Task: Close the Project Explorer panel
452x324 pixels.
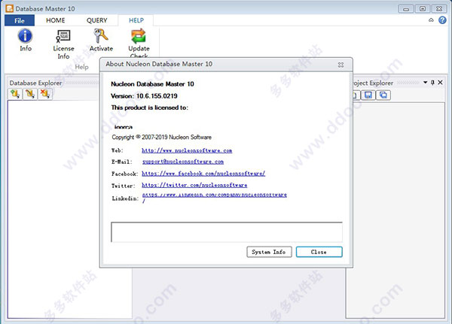Action: click(x=440, y=83)
